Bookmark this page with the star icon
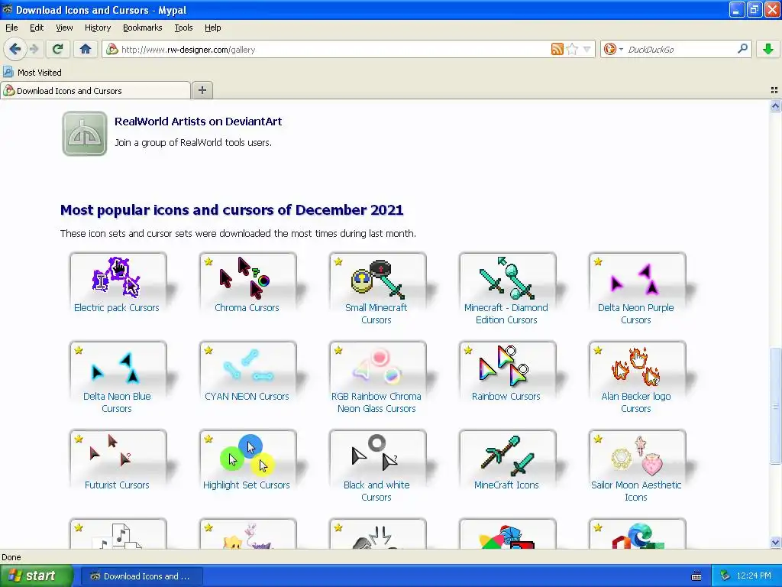This screenshot has height=587, width=782. click(572, 49)
